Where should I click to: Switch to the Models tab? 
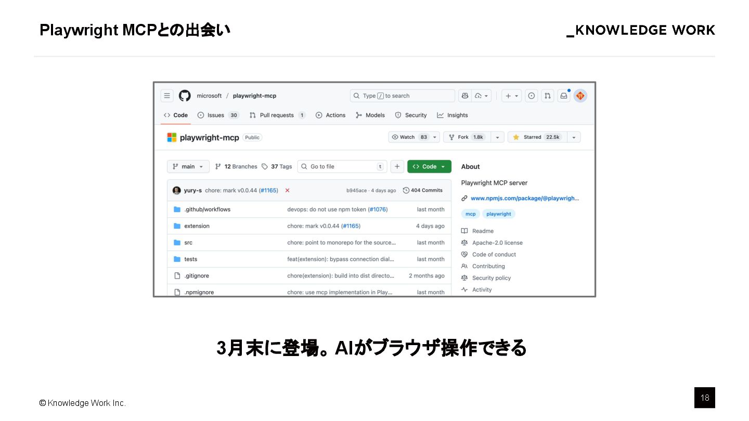[370, 115]
